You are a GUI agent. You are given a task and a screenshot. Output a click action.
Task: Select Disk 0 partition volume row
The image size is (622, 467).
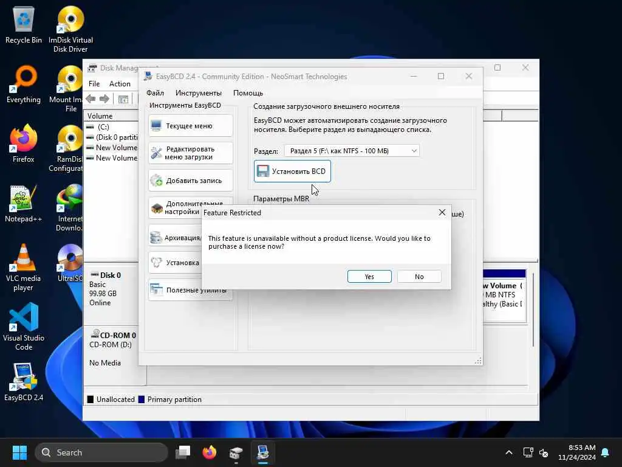pyautogui.click(x=111, y=137)
